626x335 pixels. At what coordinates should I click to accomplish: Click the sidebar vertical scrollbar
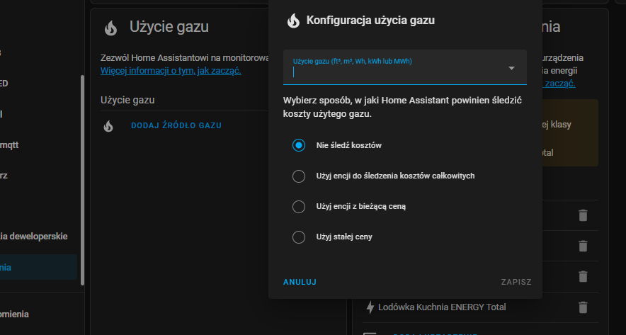(82, 180)
